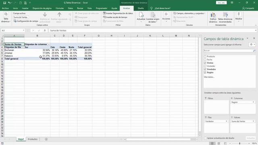Insert a Gráfico dinámico
This screenshot has height=145, width=258.
(x=213, y=17)
